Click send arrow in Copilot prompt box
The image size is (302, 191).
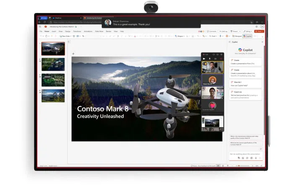[x=260, y=158]
